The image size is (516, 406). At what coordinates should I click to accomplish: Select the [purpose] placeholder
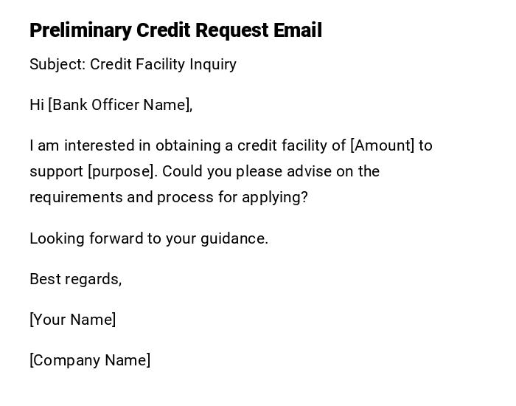pos(122,171)
